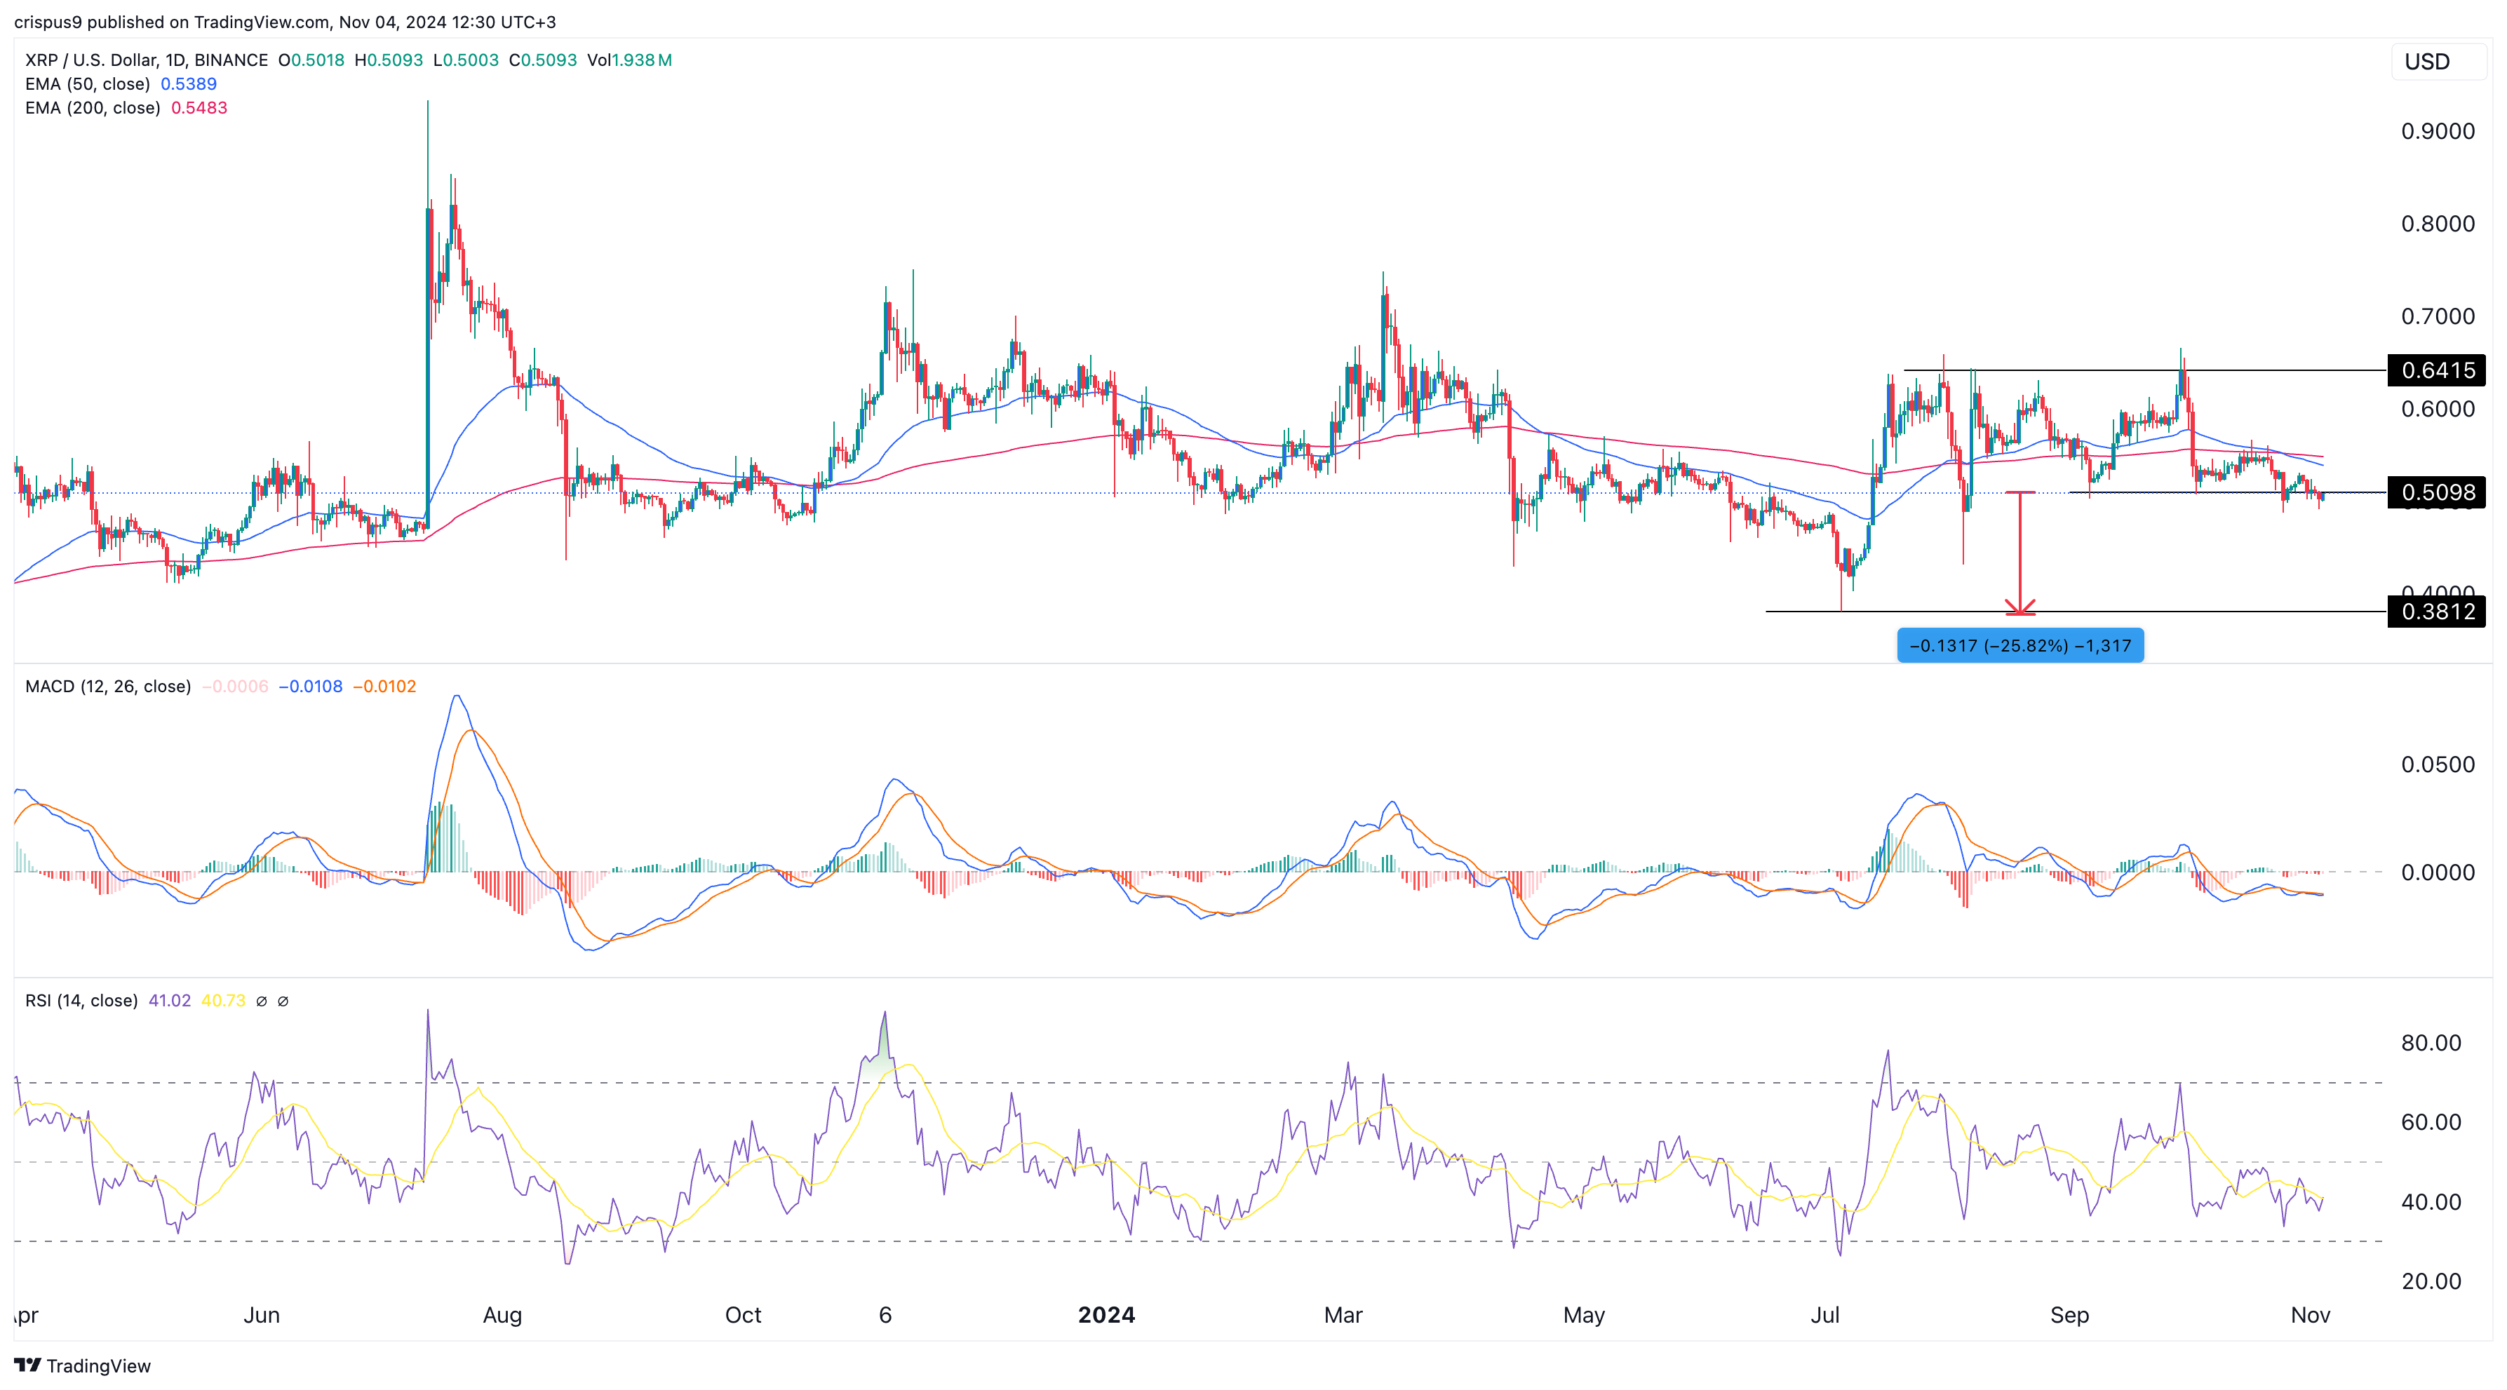Select the EMA (200, close) indicator label

[x=93, y=108]
